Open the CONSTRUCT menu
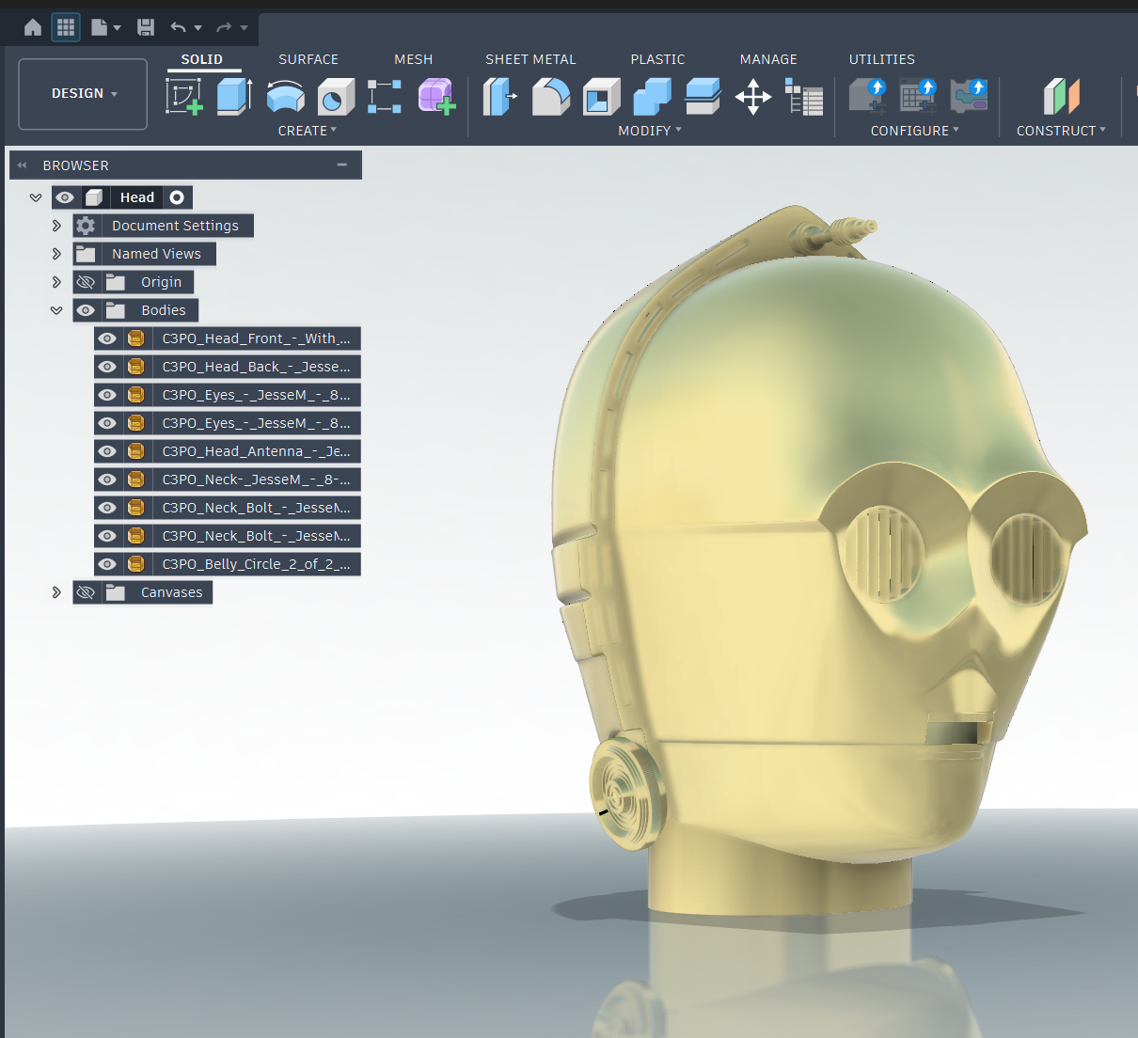The width and height of the screenshot is (1138, 1038). (x=1061, y=131)
